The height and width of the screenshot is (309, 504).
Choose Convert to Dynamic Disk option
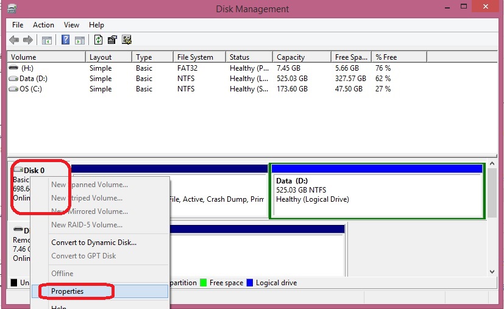(x=94, y=243)
